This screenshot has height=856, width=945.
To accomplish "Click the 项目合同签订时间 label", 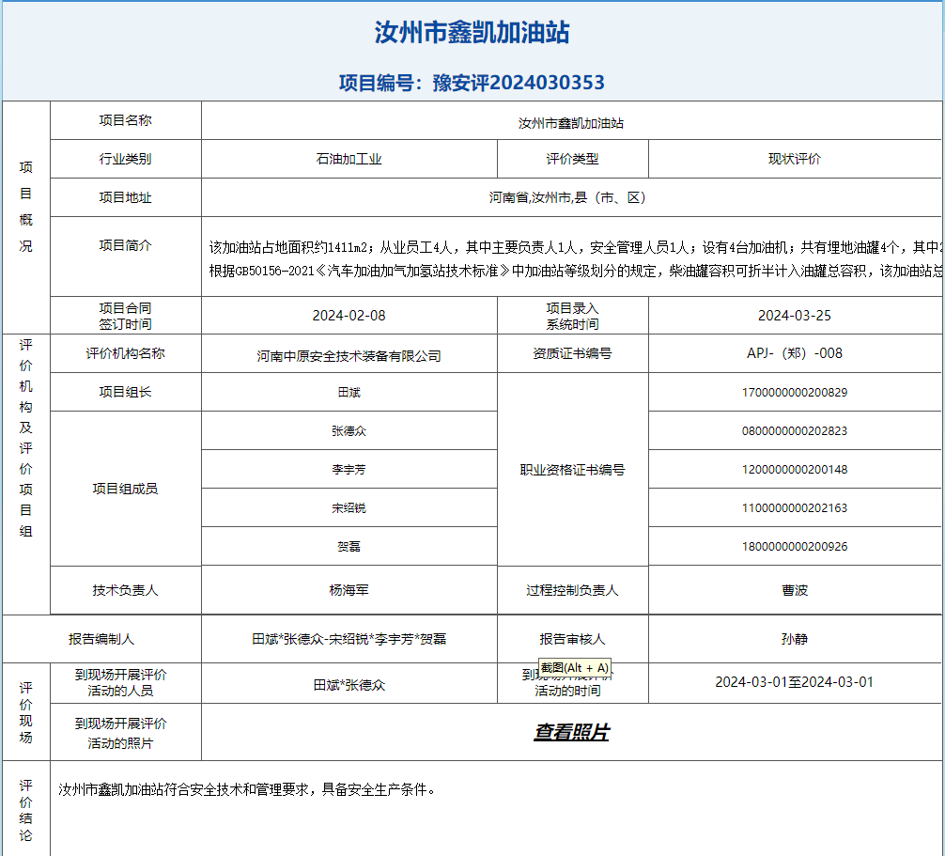I will (x=125, y=316).
